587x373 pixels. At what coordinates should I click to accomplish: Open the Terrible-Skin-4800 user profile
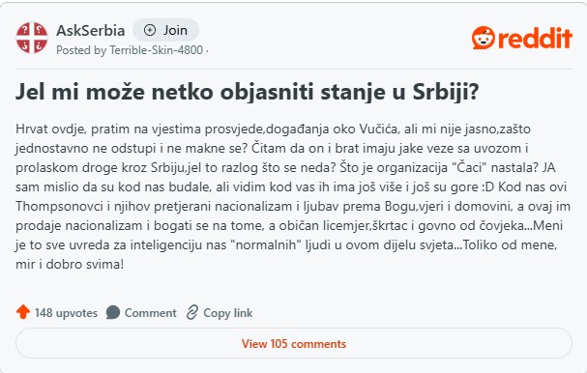[156, 50]
